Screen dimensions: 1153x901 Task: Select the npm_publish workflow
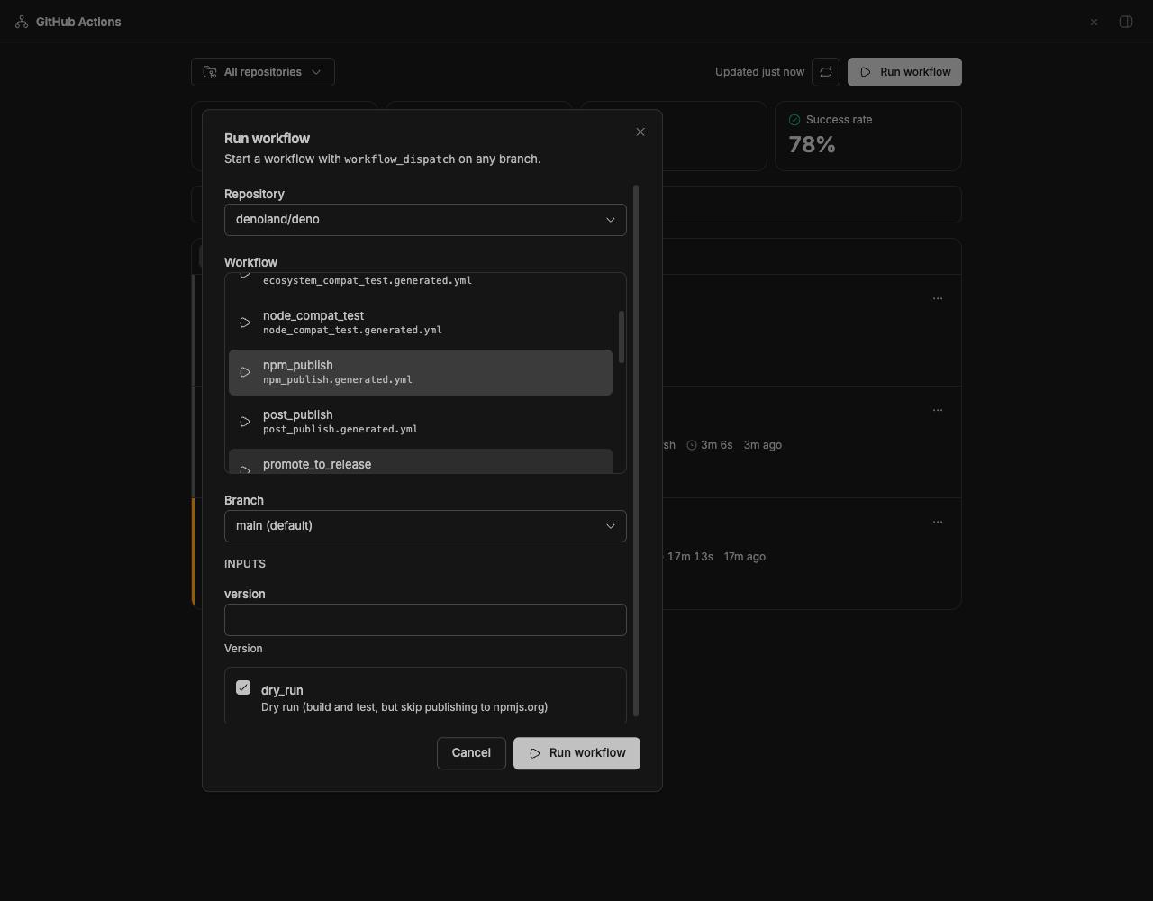(421, 372)
